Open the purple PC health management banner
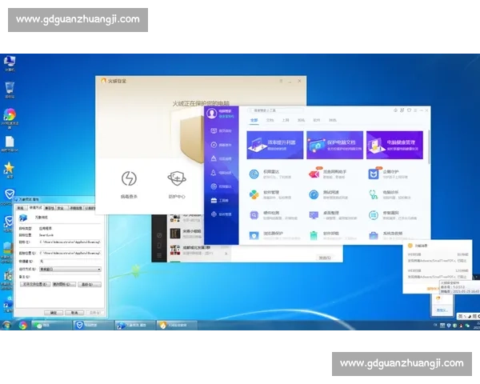 [394, 145]
